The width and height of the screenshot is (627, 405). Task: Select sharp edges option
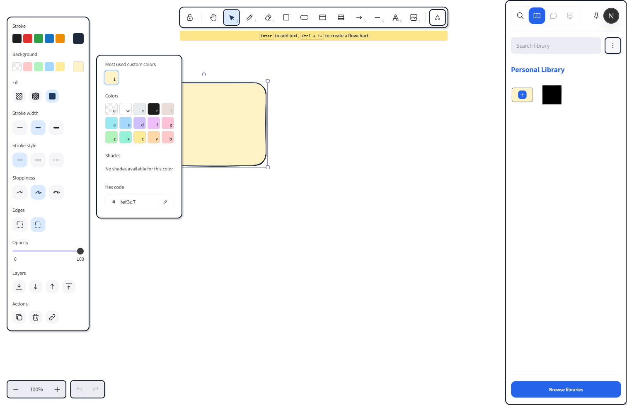coord(20,225)
